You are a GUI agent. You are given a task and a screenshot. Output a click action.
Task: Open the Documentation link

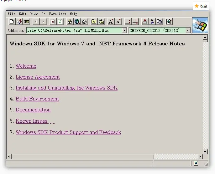tap(33, 110)
